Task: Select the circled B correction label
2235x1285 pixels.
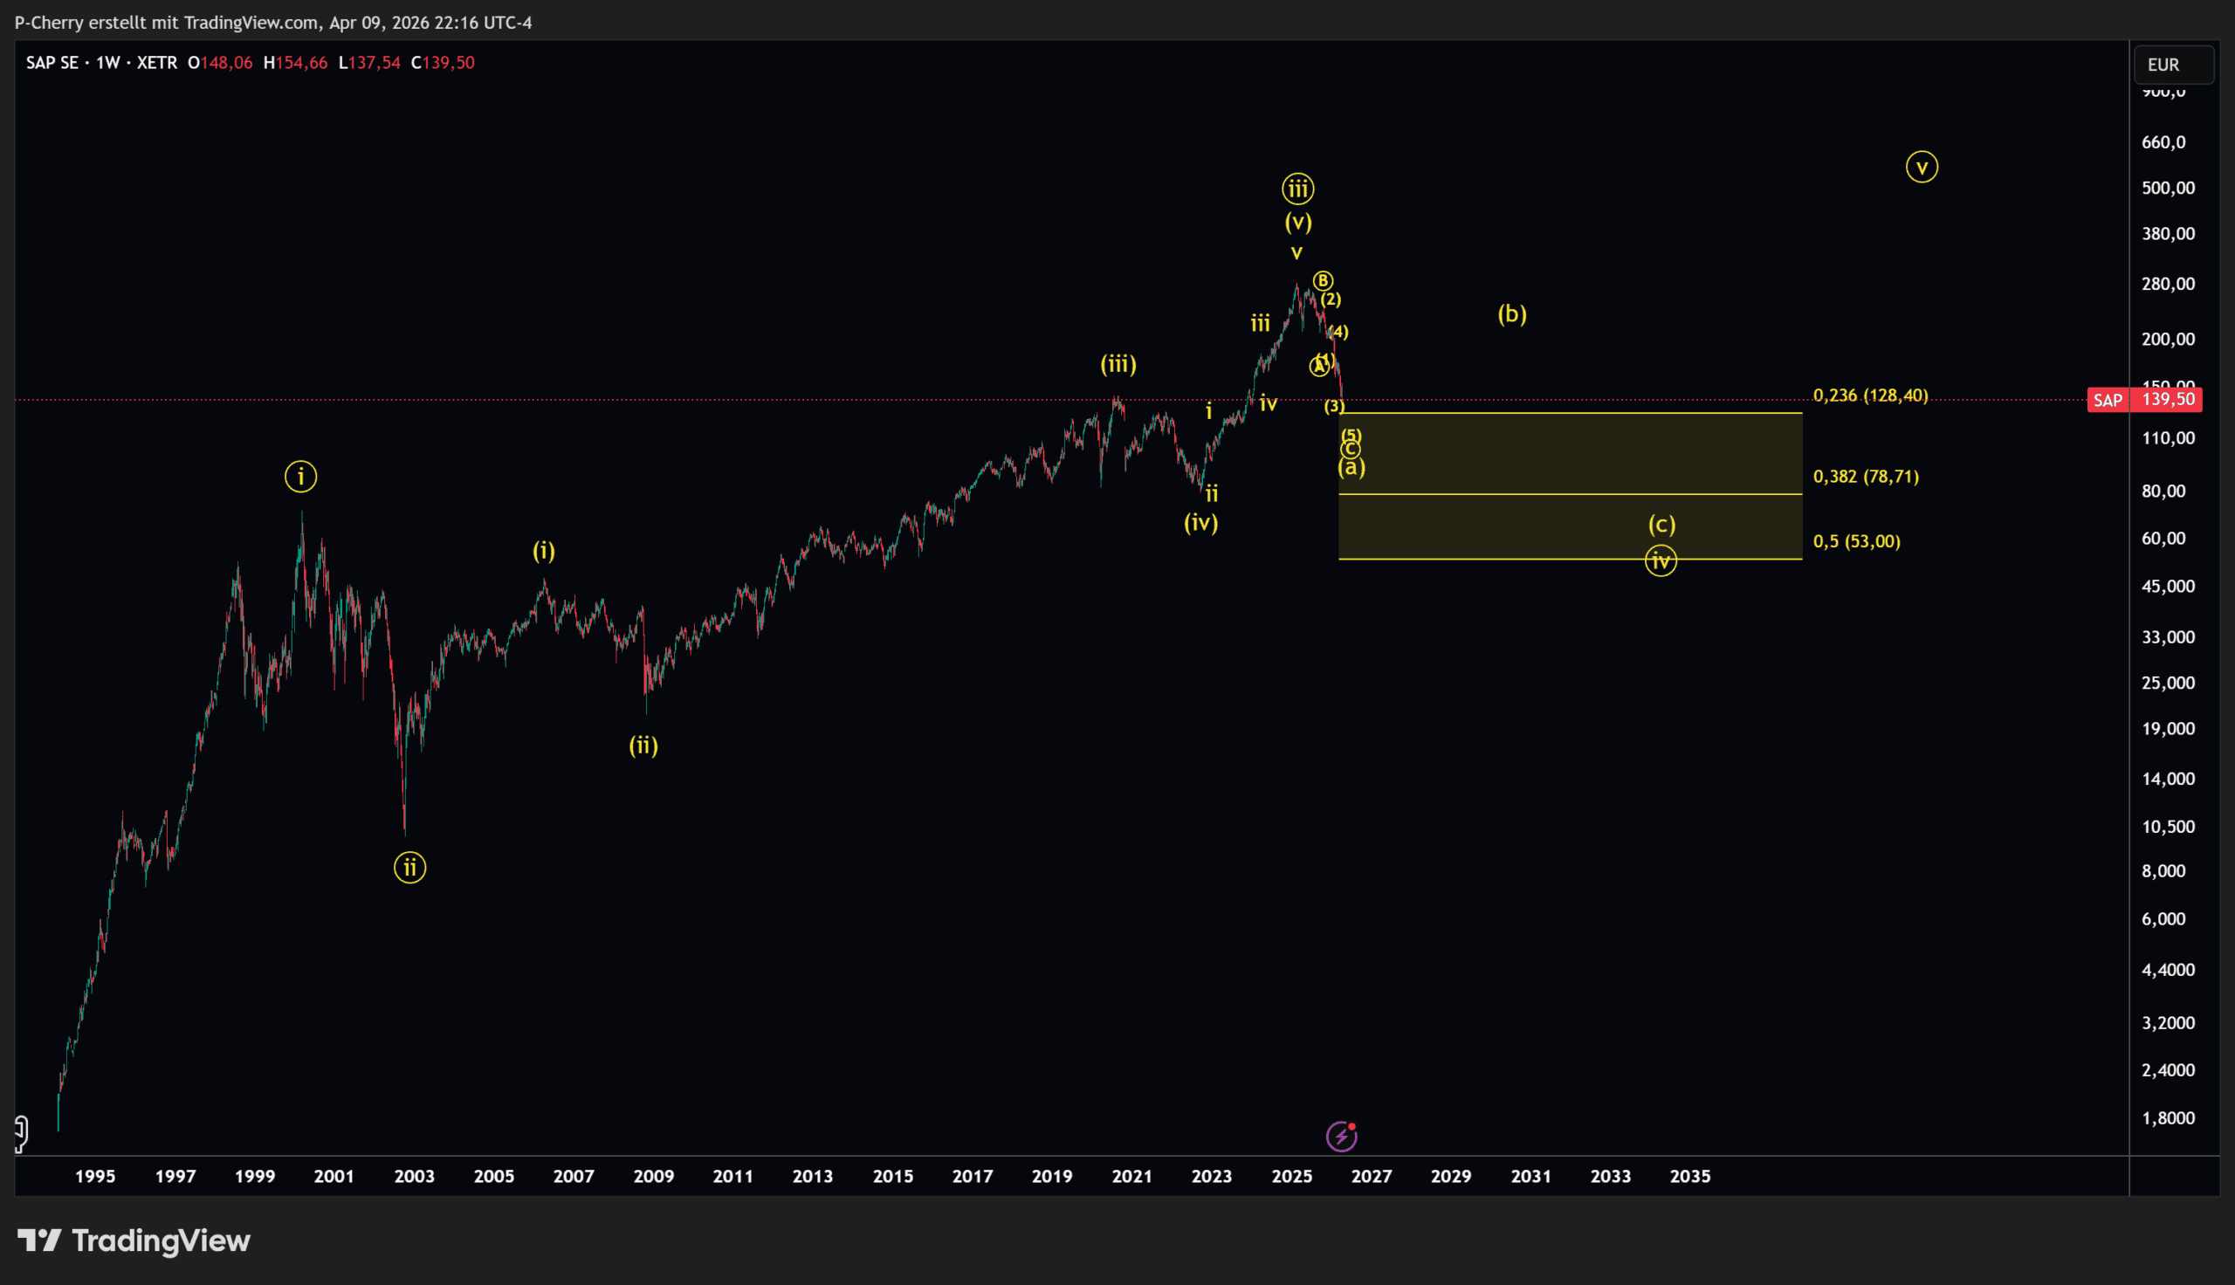Action: pyautogui.click(x=1322, y=280)
